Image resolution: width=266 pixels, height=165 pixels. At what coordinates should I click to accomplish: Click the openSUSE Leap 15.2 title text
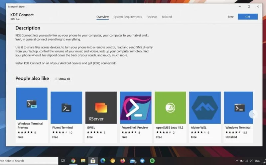click(x=170, y=127)
